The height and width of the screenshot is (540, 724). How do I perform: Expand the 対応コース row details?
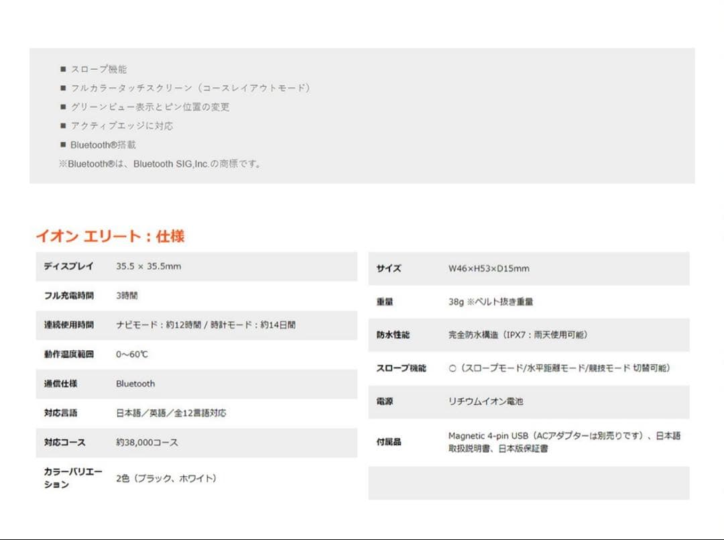[66, 442]
